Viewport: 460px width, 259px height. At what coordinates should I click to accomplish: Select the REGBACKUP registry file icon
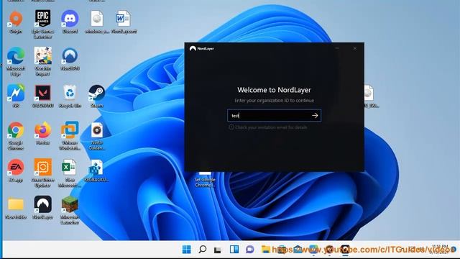click(x=96, y=171)
